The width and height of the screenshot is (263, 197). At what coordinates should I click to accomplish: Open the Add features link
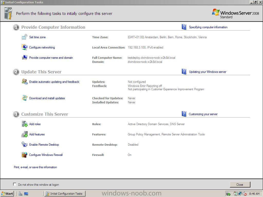pos(37,134)
